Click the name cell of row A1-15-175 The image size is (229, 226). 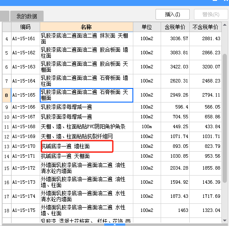tap(86, 211)
